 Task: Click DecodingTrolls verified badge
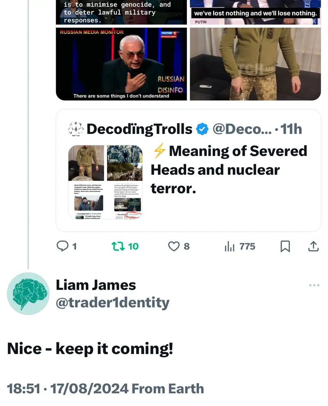pyautogui.click(x=202, y=129)
